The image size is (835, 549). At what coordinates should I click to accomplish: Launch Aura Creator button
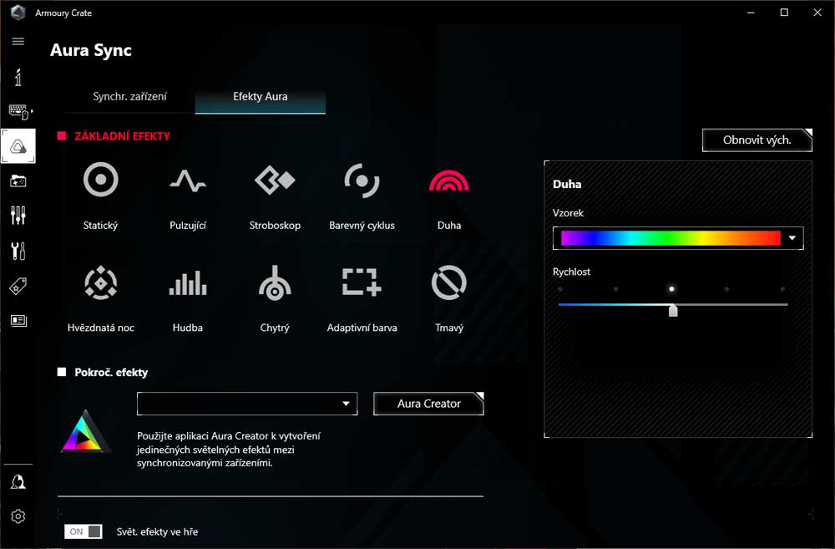pos(428,404)
